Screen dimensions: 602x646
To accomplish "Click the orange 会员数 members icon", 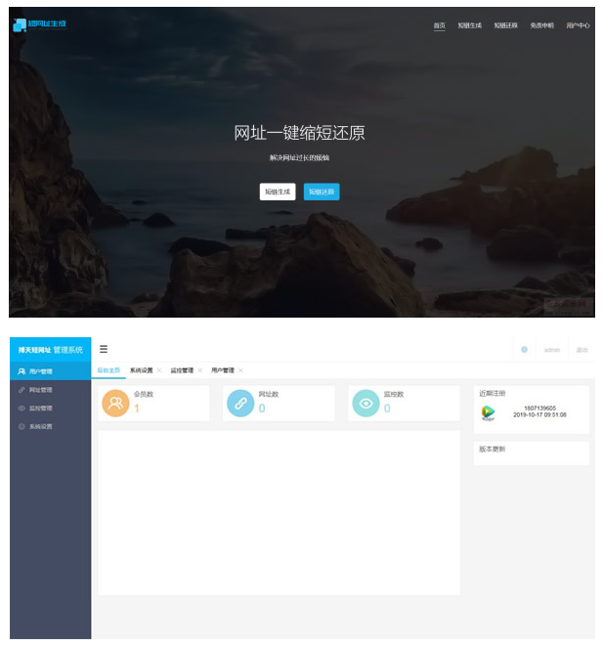I will coord(115,403).
